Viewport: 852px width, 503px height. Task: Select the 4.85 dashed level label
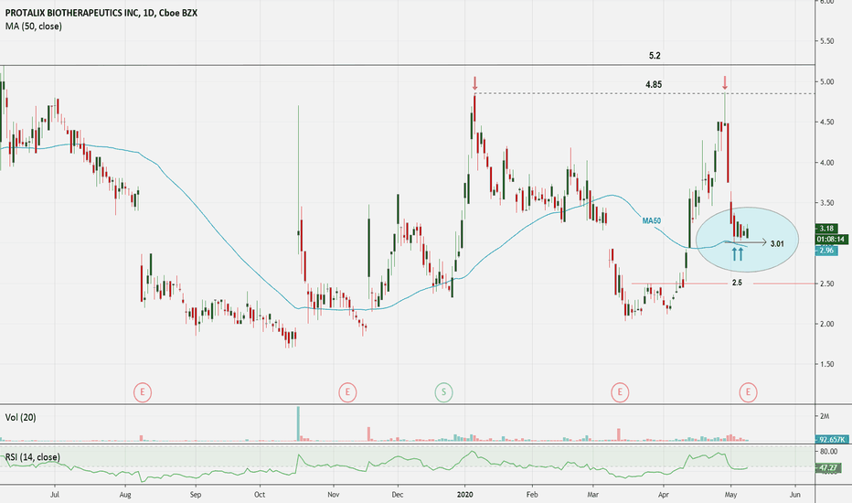pyautogui.click(x=654, y=84)
